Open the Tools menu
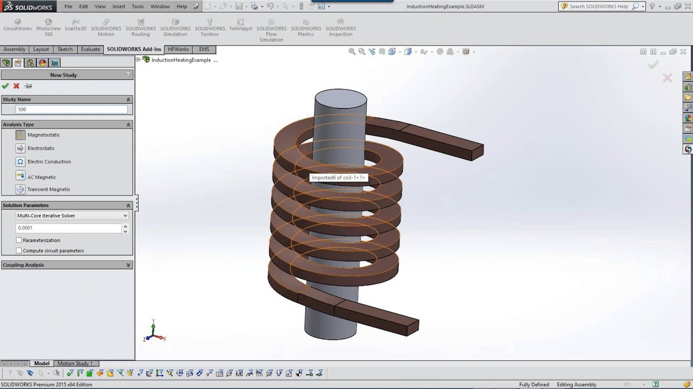693x389 pixels. tap(138, 6)
